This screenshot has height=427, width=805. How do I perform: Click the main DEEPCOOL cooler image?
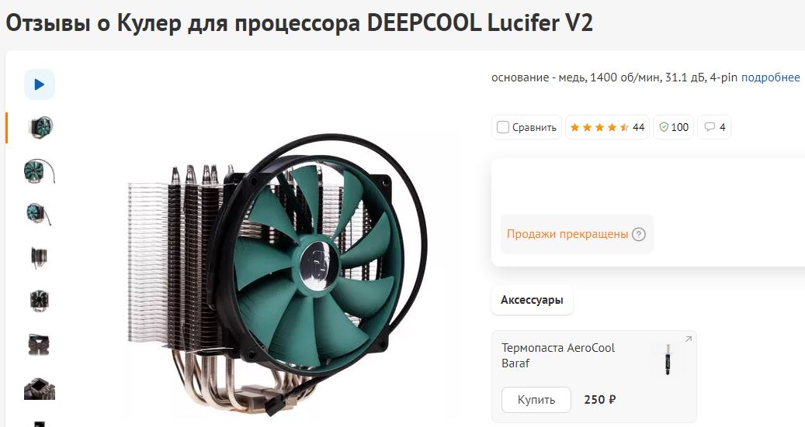coord(278,275)
